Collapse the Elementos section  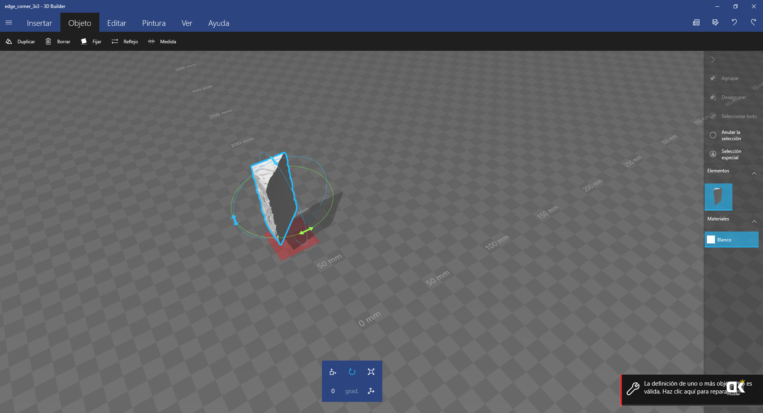[754, 173]
